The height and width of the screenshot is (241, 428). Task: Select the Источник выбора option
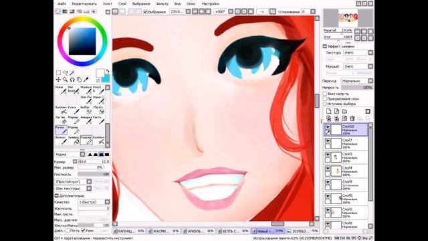325,104
